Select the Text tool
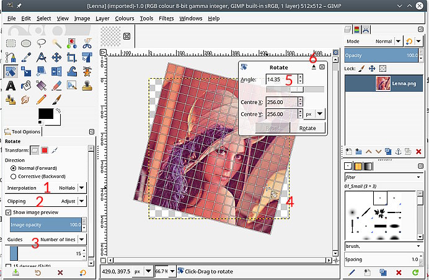429x280 pixels. pyautogui.click(x=11, y=85)
